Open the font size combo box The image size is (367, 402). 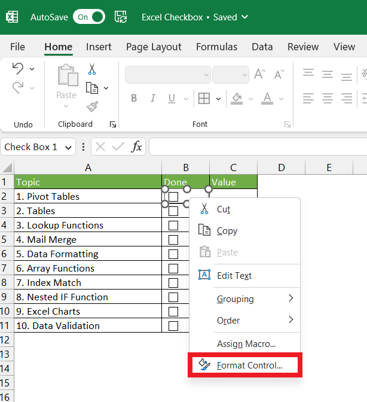tap(231, 75)
